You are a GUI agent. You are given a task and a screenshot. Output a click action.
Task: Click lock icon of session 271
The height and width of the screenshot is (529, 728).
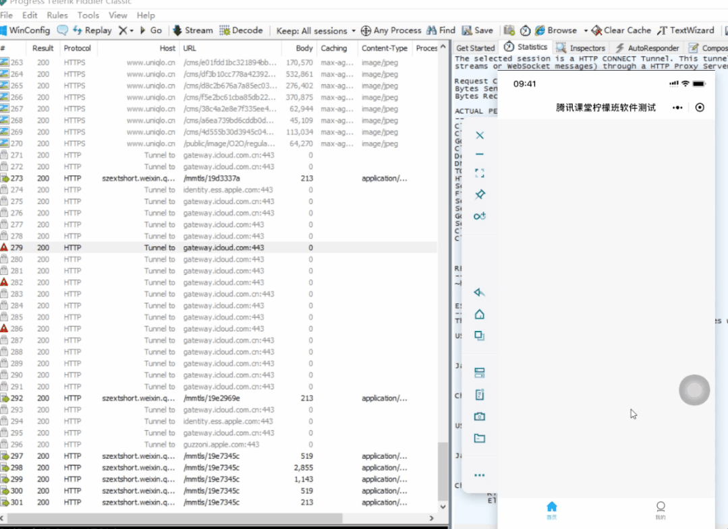tap(4, 155)
